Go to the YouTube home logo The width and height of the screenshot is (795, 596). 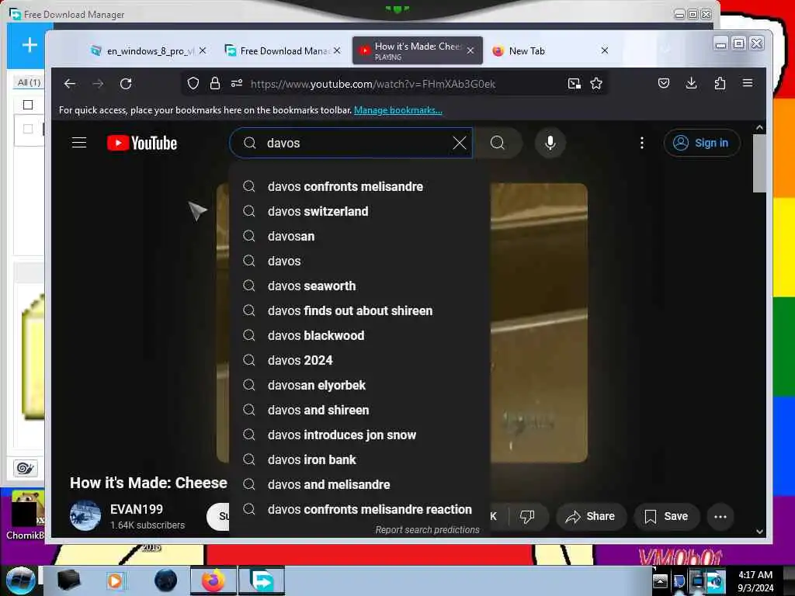point(142,143)
